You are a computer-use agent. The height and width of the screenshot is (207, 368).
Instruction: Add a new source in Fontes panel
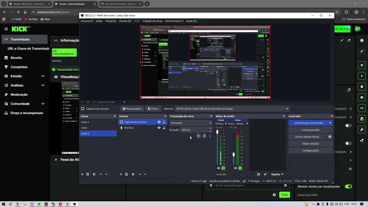(121, 174)
